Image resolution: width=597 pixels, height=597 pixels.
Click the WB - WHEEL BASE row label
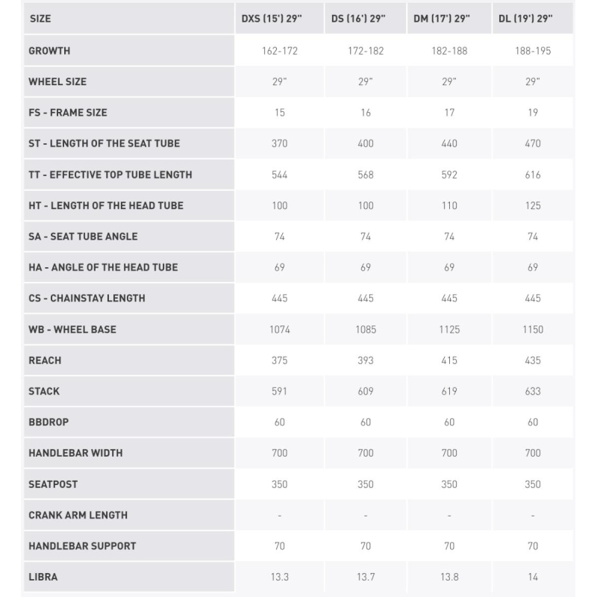[x=72, y=329]
